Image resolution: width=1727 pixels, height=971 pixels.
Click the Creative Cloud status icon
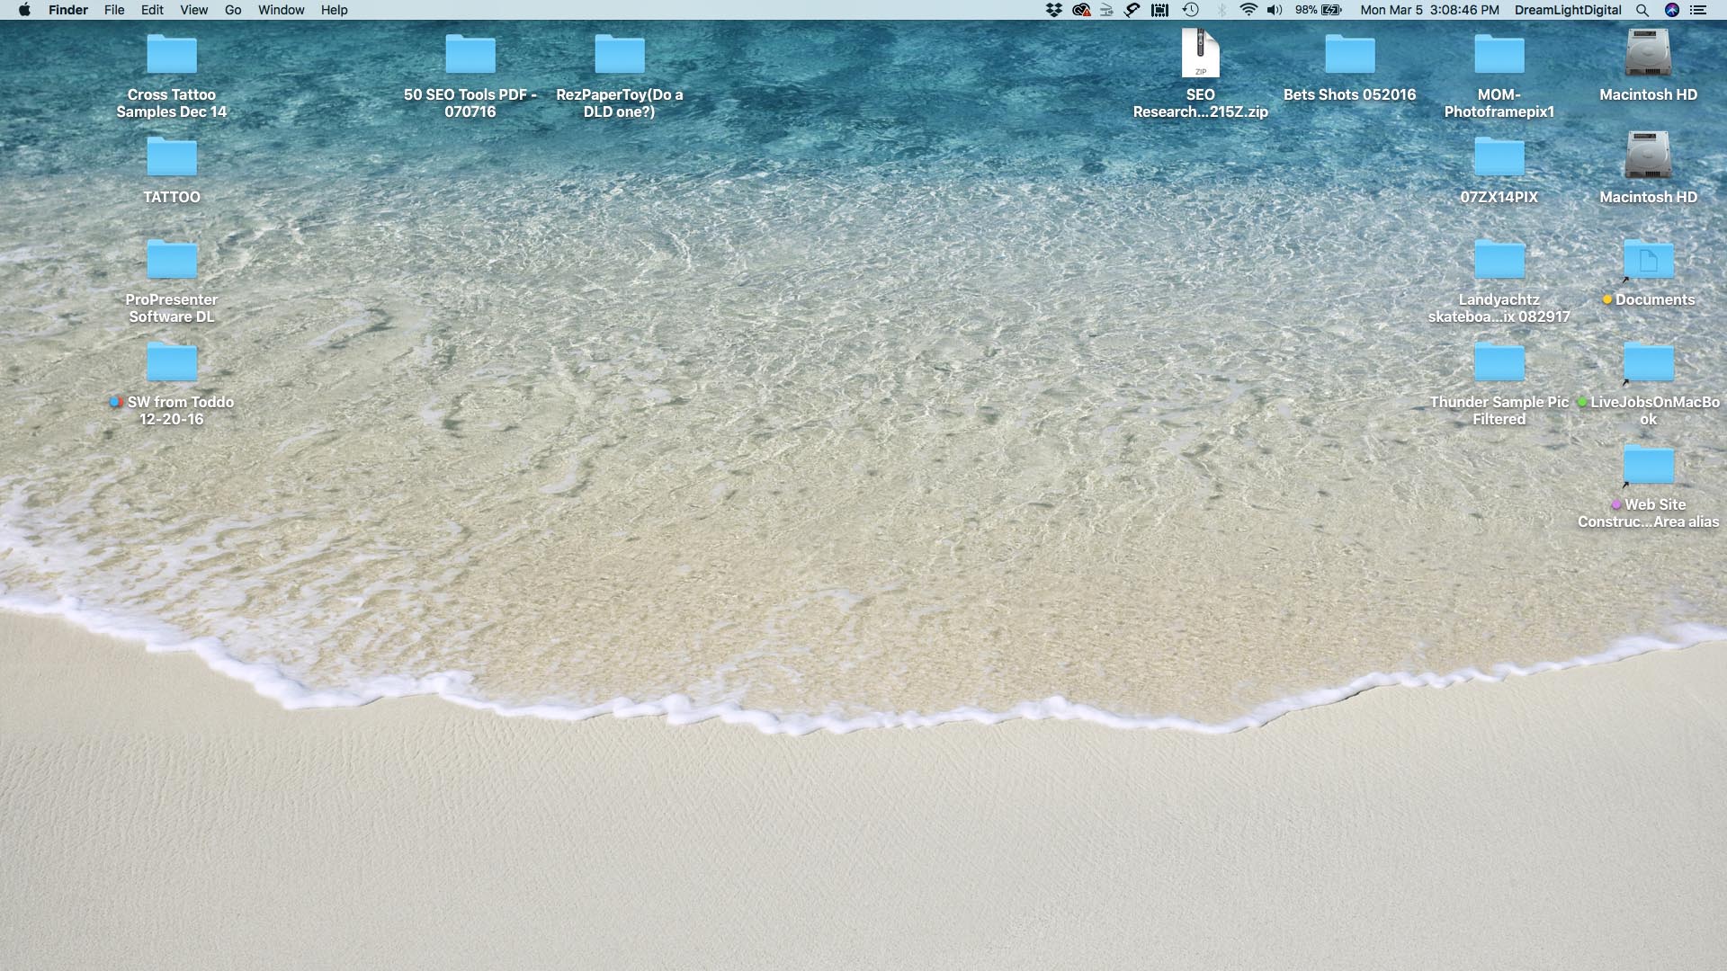point(1081,10)
